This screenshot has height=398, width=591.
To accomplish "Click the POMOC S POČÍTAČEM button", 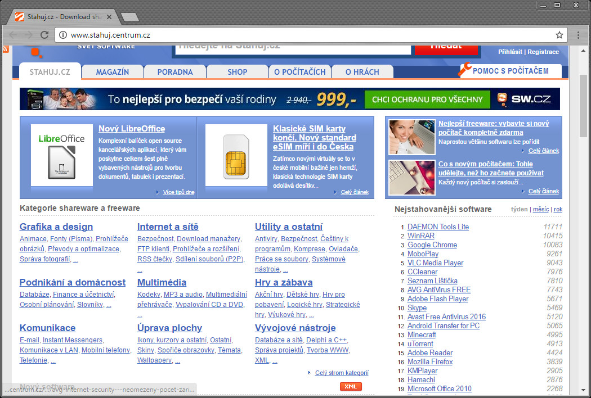I will pos(509,71).
